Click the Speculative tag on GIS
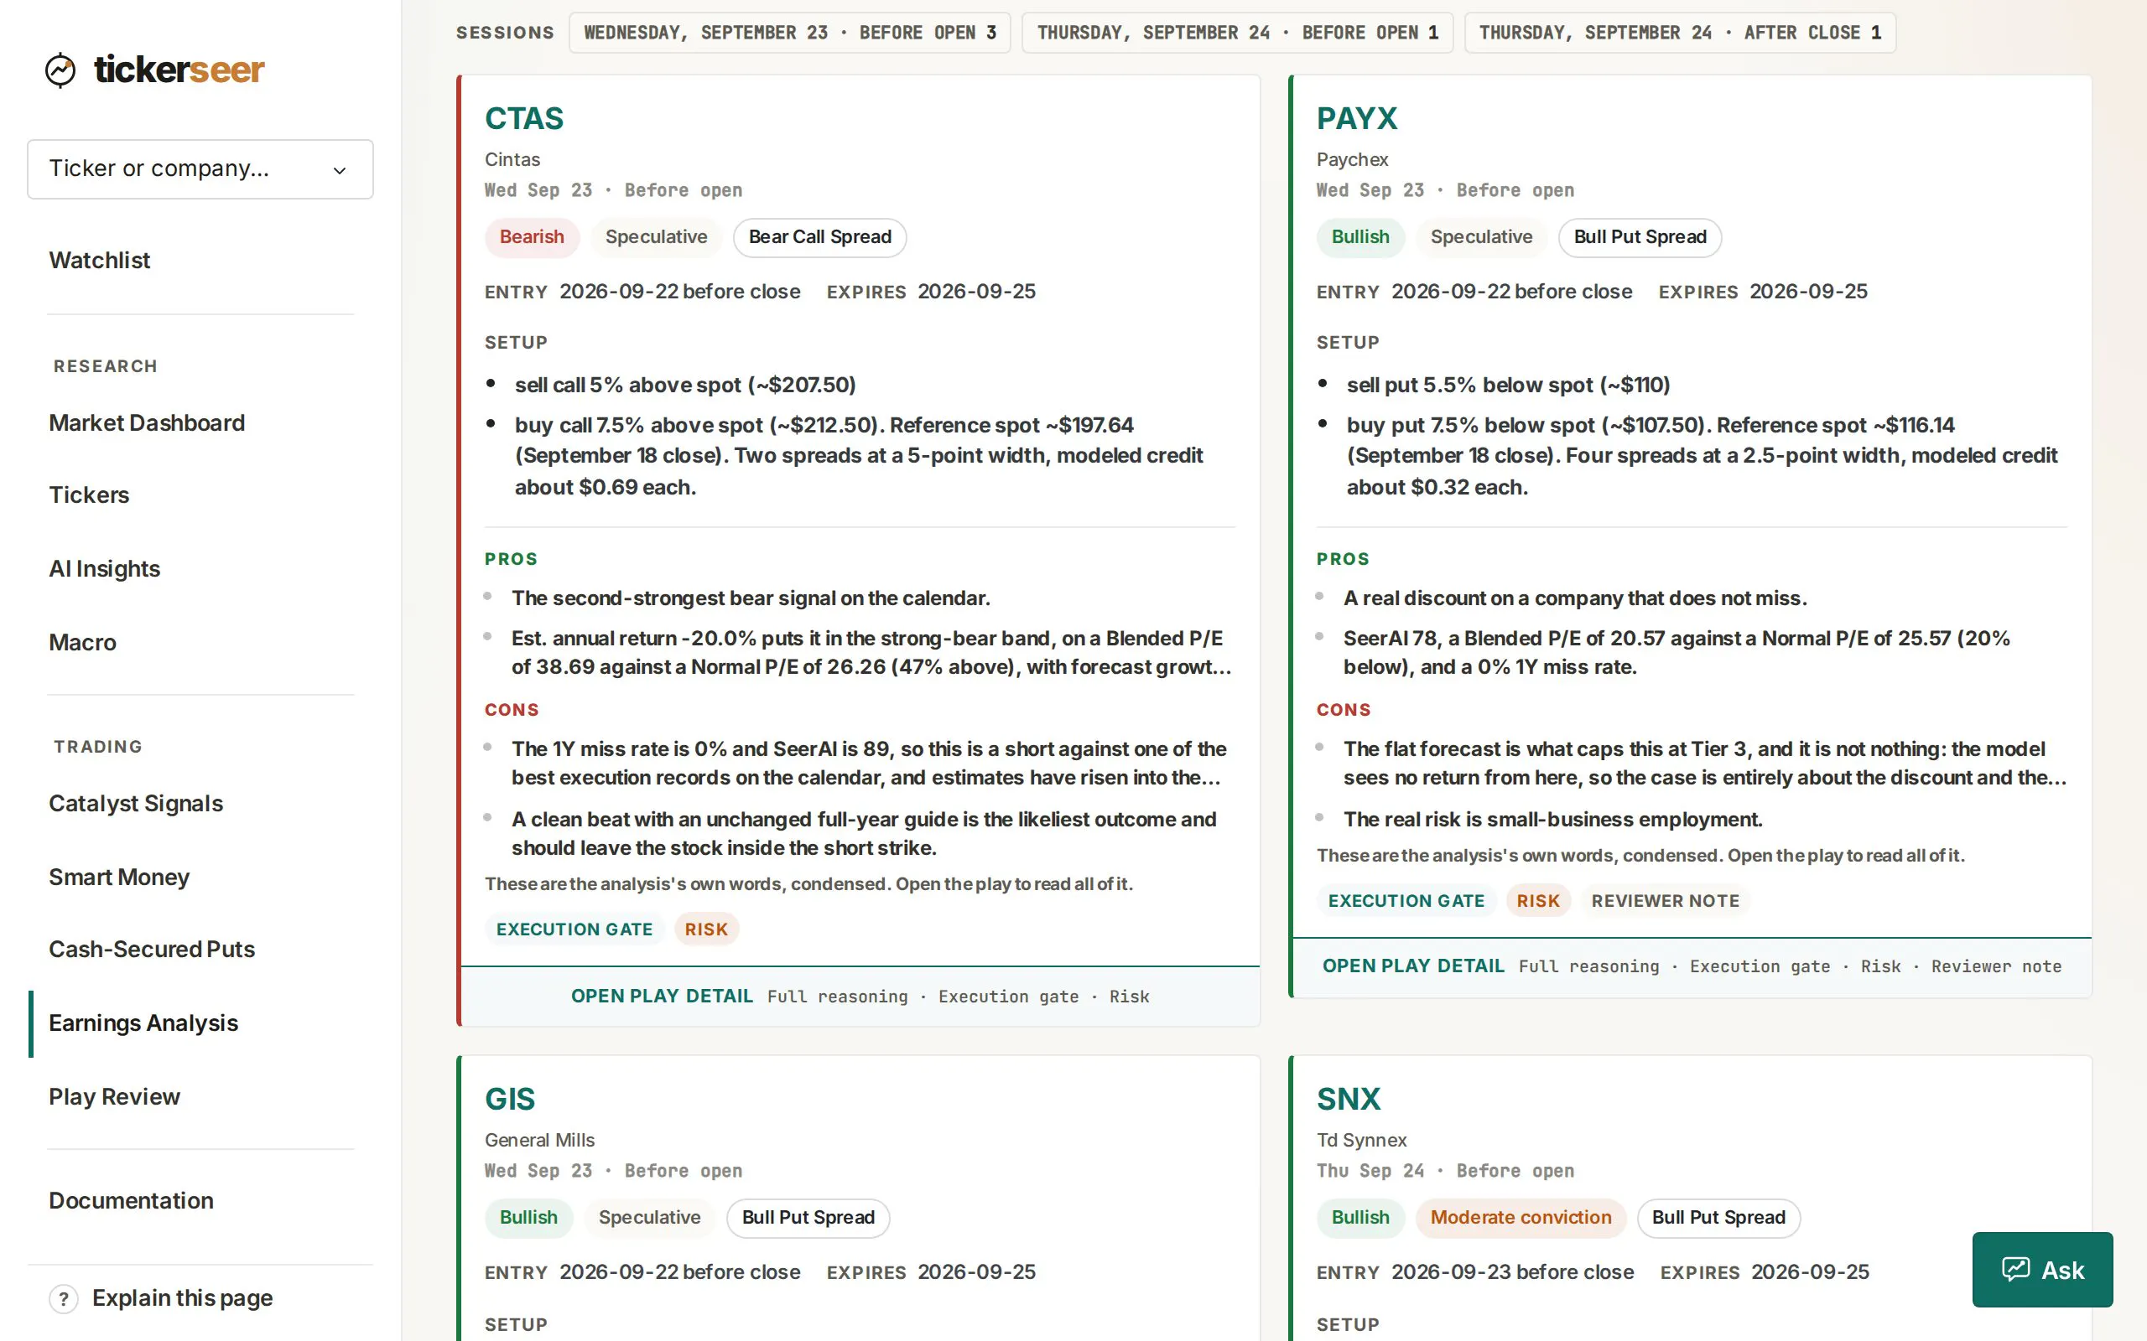Image resolution: width=2147 pixels, height=1341 pixels. 649,1219
